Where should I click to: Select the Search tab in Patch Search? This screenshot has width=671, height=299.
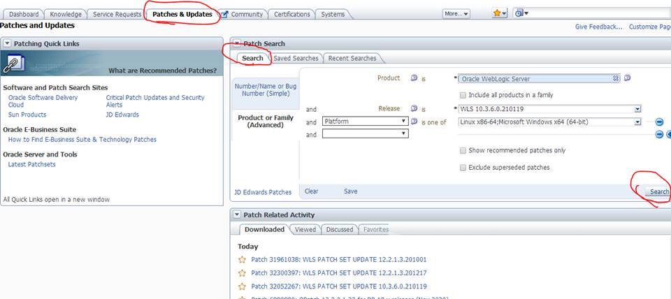click(252, 58)
